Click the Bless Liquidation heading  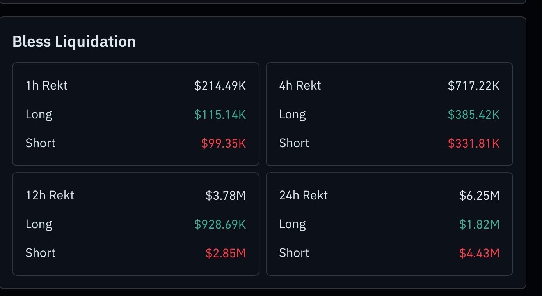point(74,42)
